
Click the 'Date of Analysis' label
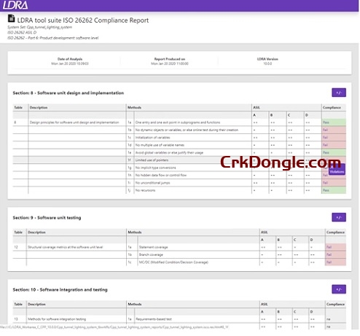tap(70, 59)
